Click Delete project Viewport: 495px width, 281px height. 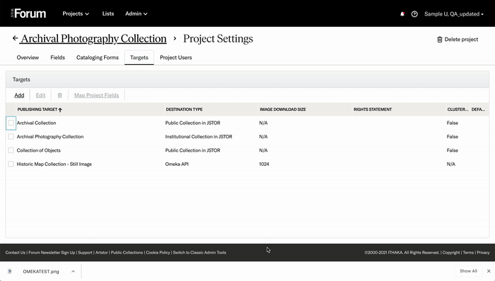pos(458,40)
